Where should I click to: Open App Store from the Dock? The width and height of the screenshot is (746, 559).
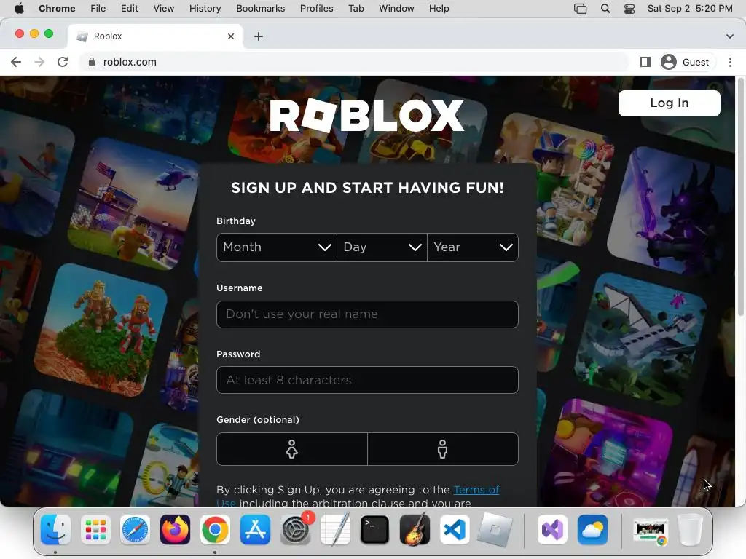[x=255, y=530]
